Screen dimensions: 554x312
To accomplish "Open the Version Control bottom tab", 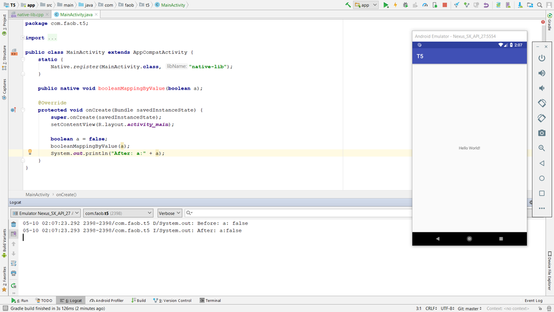I will (x=173, y=300).
